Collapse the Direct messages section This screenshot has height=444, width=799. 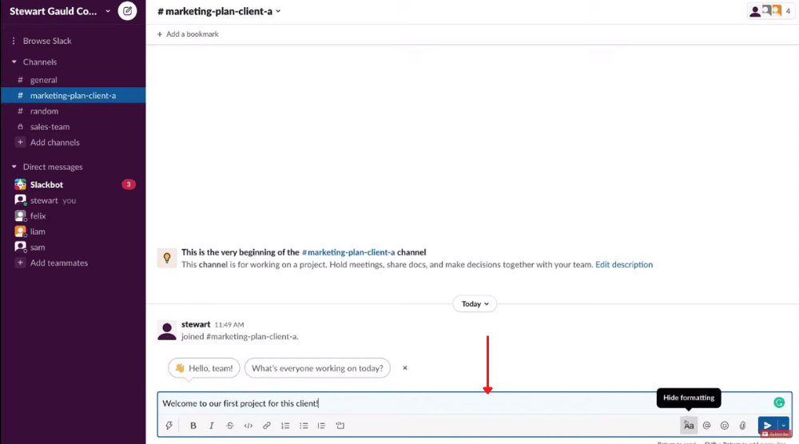(14, 166)
